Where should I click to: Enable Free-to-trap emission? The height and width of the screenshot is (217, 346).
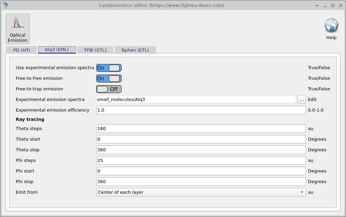109,89
